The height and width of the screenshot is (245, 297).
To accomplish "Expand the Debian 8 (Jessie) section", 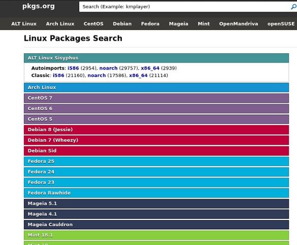I will (x=156, y=129).
